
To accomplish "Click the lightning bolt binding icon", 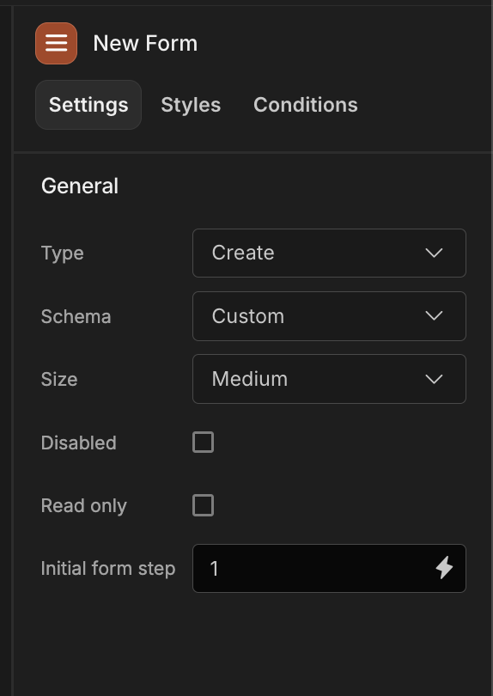I will 444,568.
